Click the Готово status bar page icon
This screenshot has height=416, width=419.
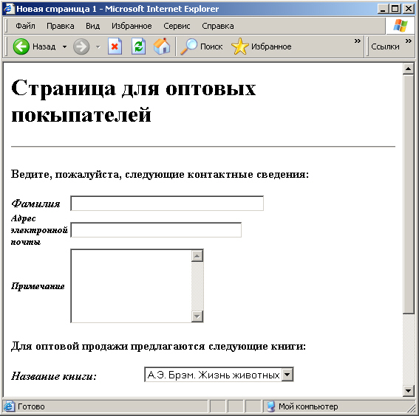pos(9,406)
